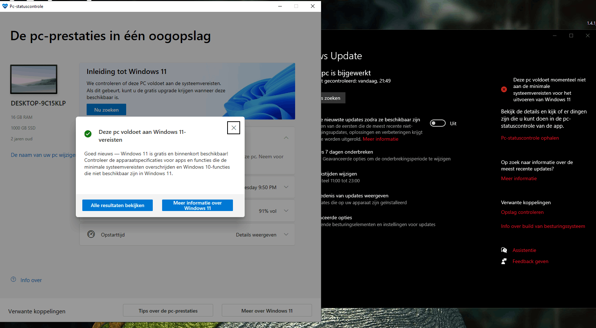Open Opslag controleren link
The image size is (596, 328).
pyautogui.click(x=522, y=212)
